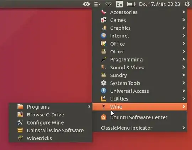Screen dimensions: 192x150
Task: Open the Universal Access menu entry
Action: (x=140, y=91)
